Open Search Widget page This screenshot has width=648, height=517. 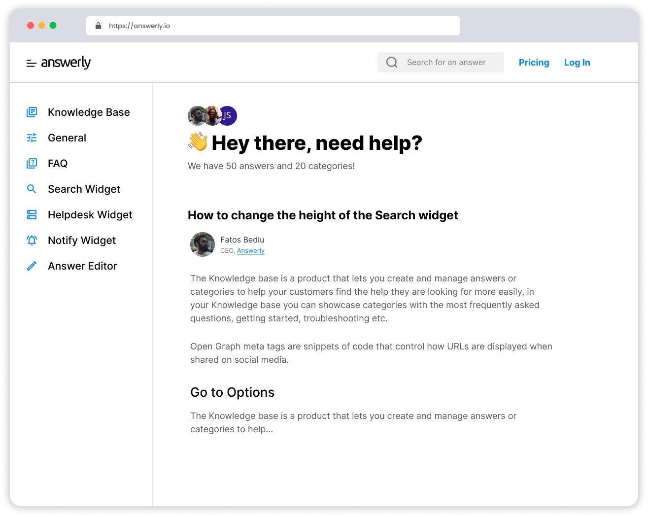pos(84,189)
